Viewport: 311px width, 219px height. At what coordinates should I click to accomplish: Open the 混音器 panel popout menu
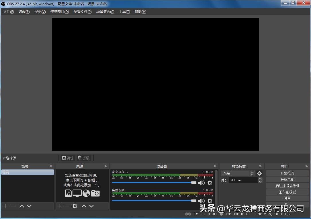[215, 166]
